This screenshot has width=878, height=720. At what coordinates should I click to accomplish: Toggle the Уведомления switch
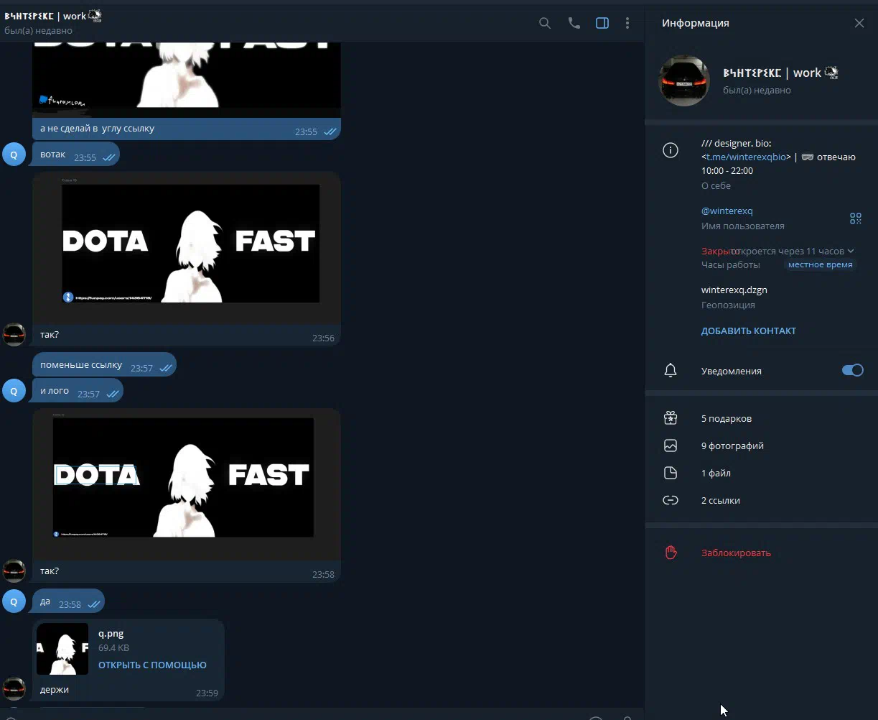(852, 370)
